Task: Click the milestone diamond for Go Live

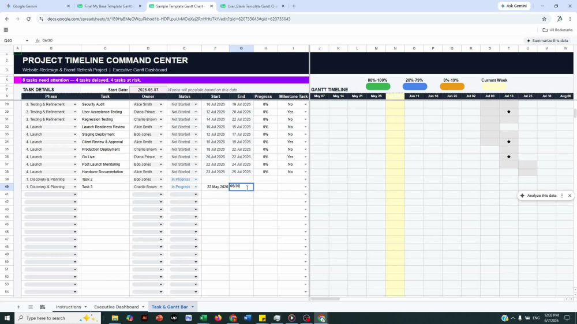Action: [x=509, y=157]
